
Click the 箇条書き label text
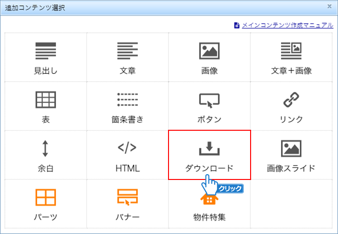(127, 119)
